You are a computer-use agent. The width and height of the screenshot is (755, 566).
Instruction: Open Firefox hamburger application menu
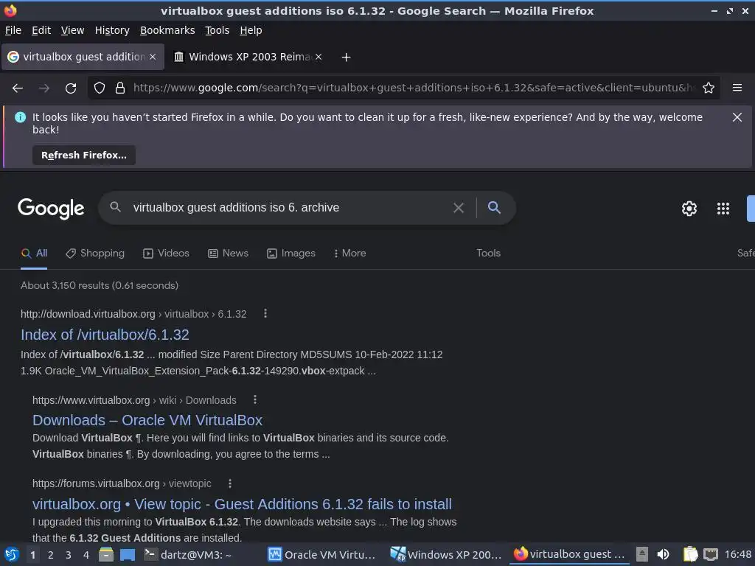pyautogui.click(x=737, y=88)
